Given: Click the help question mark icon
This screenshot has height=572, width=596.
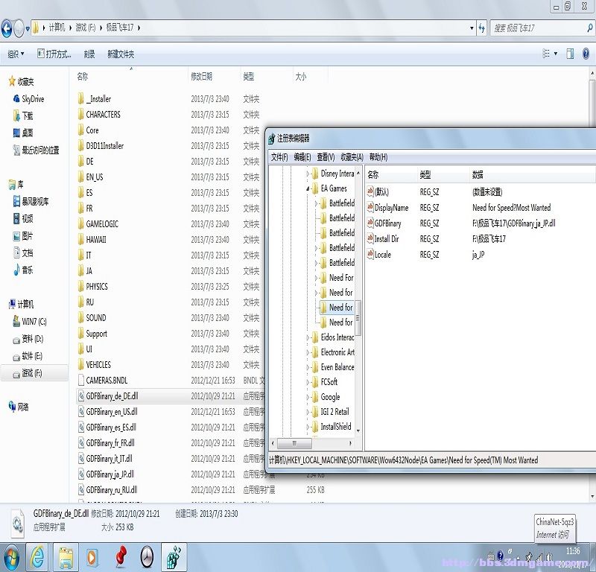Looking at the screenshot, I should tap(586, 54).
